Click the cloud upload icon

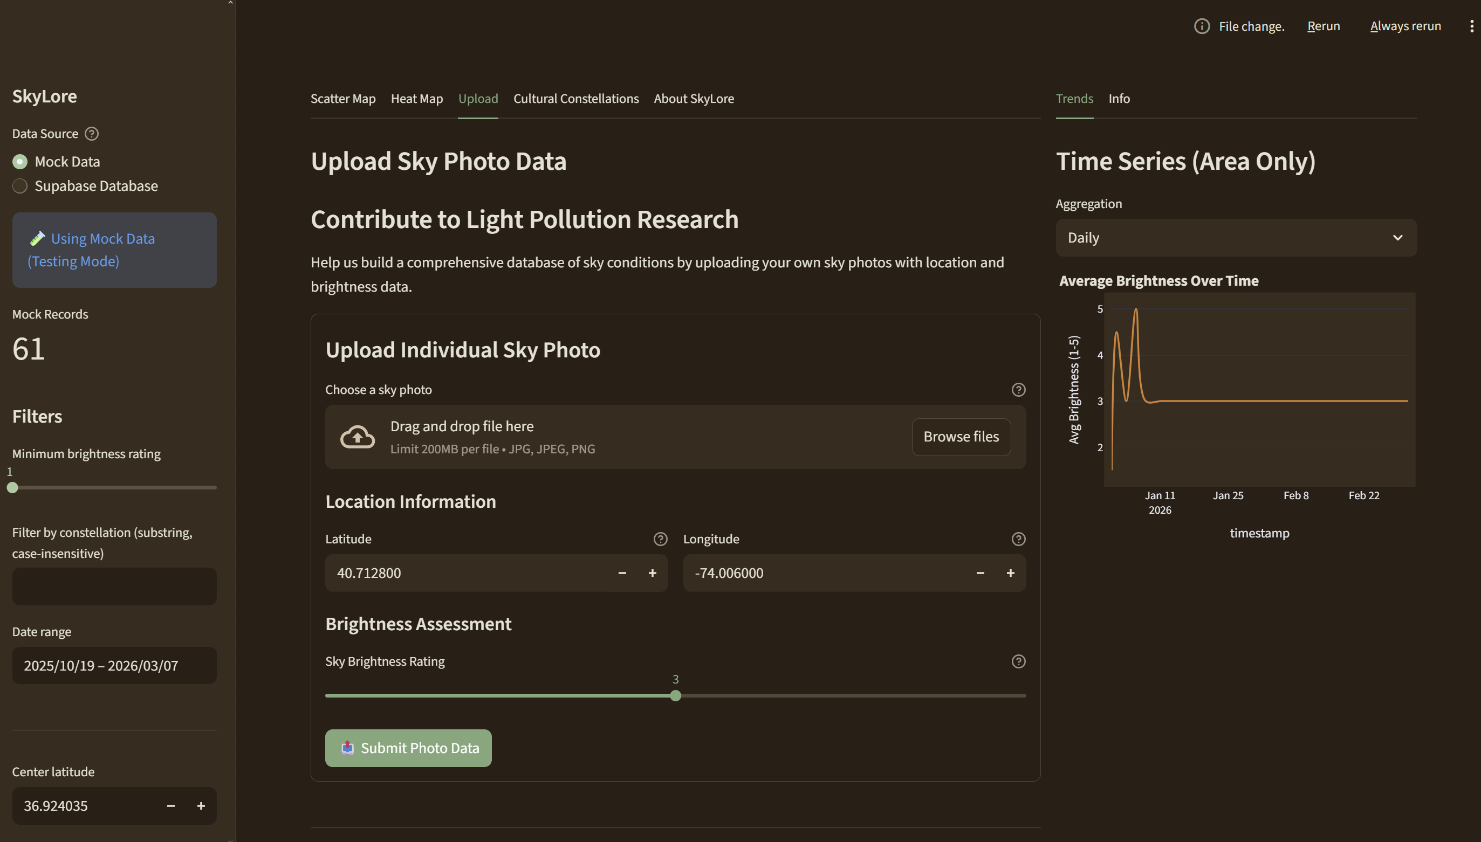357,437
